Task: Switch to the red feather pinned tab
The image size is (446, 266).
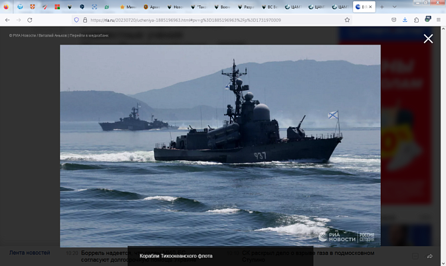Action: pos(45,7)
